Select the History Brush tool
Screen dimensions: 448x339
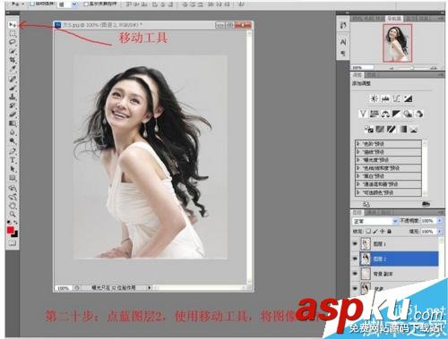coord(13,106)
